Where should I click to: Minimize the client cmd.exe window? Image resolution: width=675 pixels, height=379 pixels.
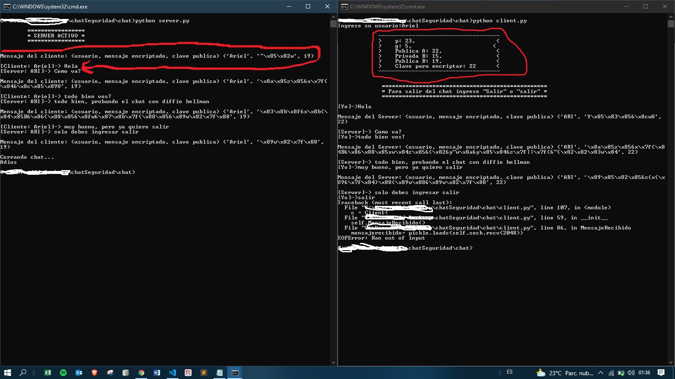626,6
